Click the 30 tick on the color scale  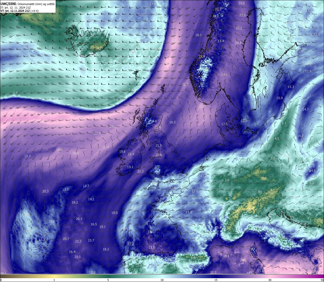[270, 280]
